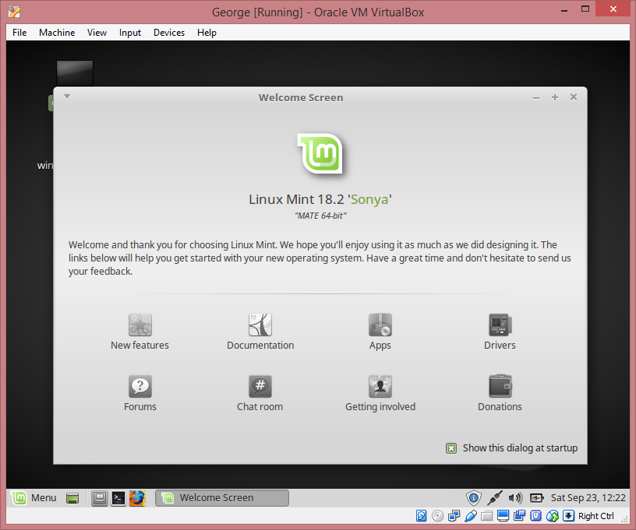Open the Documentation icon
The image size is (636, 530).
[x=260, y=325]
